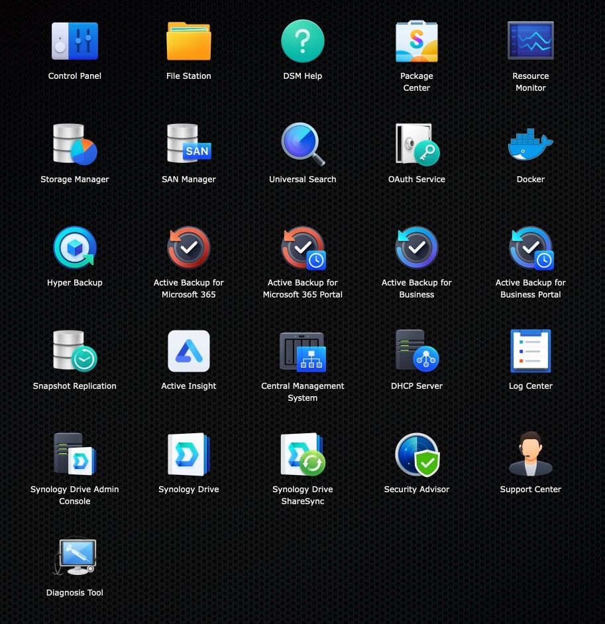Open the Support Center icon
The height and width of the screenshot is (624, 605).
click(531, 454)
